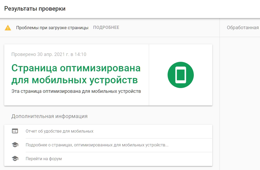Click graduation cap icon beside Подробнее о страницах
This screenshot has height=170, width=260.
pos(15,145)
